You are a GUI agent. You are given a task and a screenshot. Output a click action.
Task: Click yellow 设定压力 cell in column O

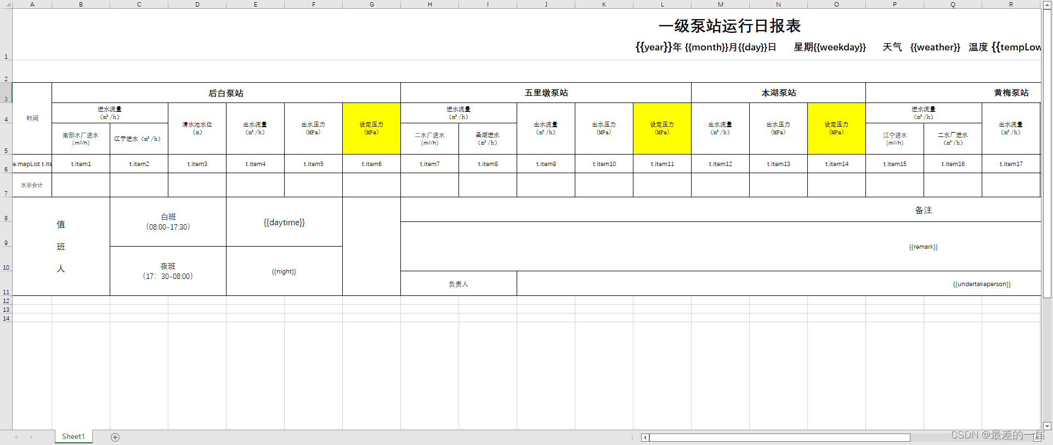(x=837, y=128)
